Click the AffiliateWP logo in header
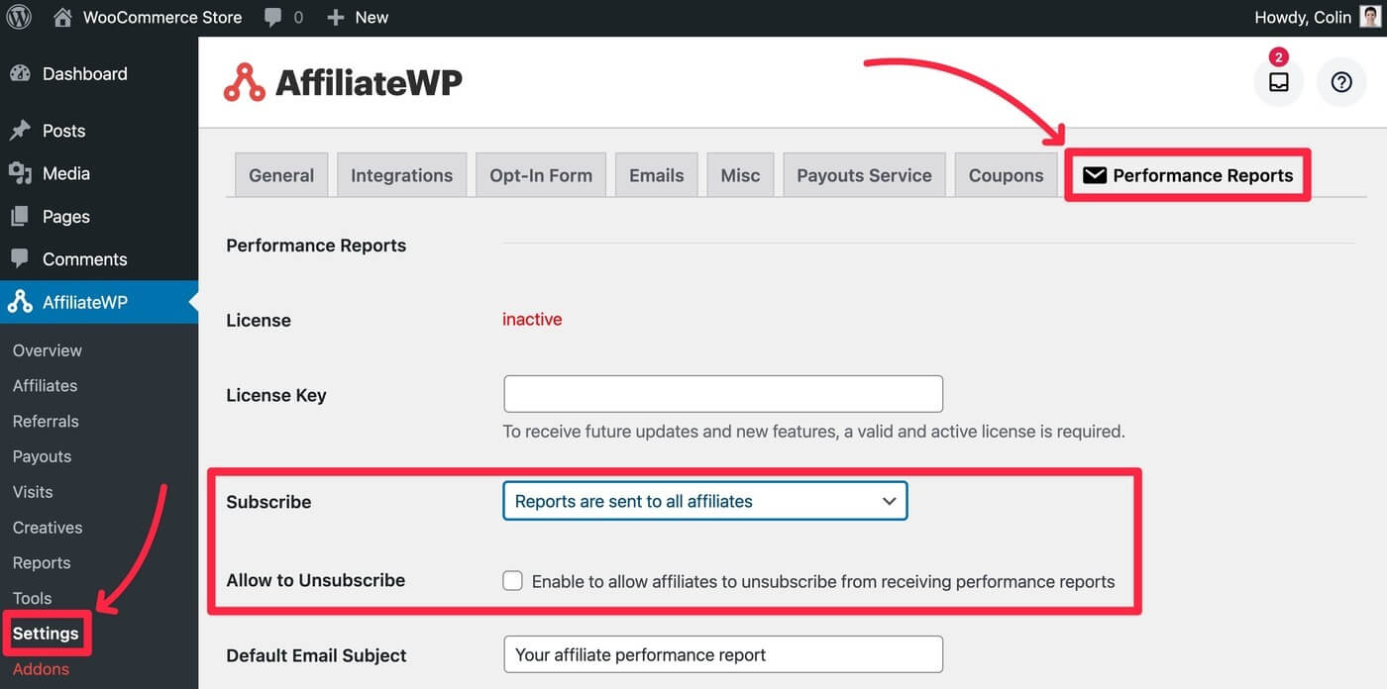 (x=343, y=83)
